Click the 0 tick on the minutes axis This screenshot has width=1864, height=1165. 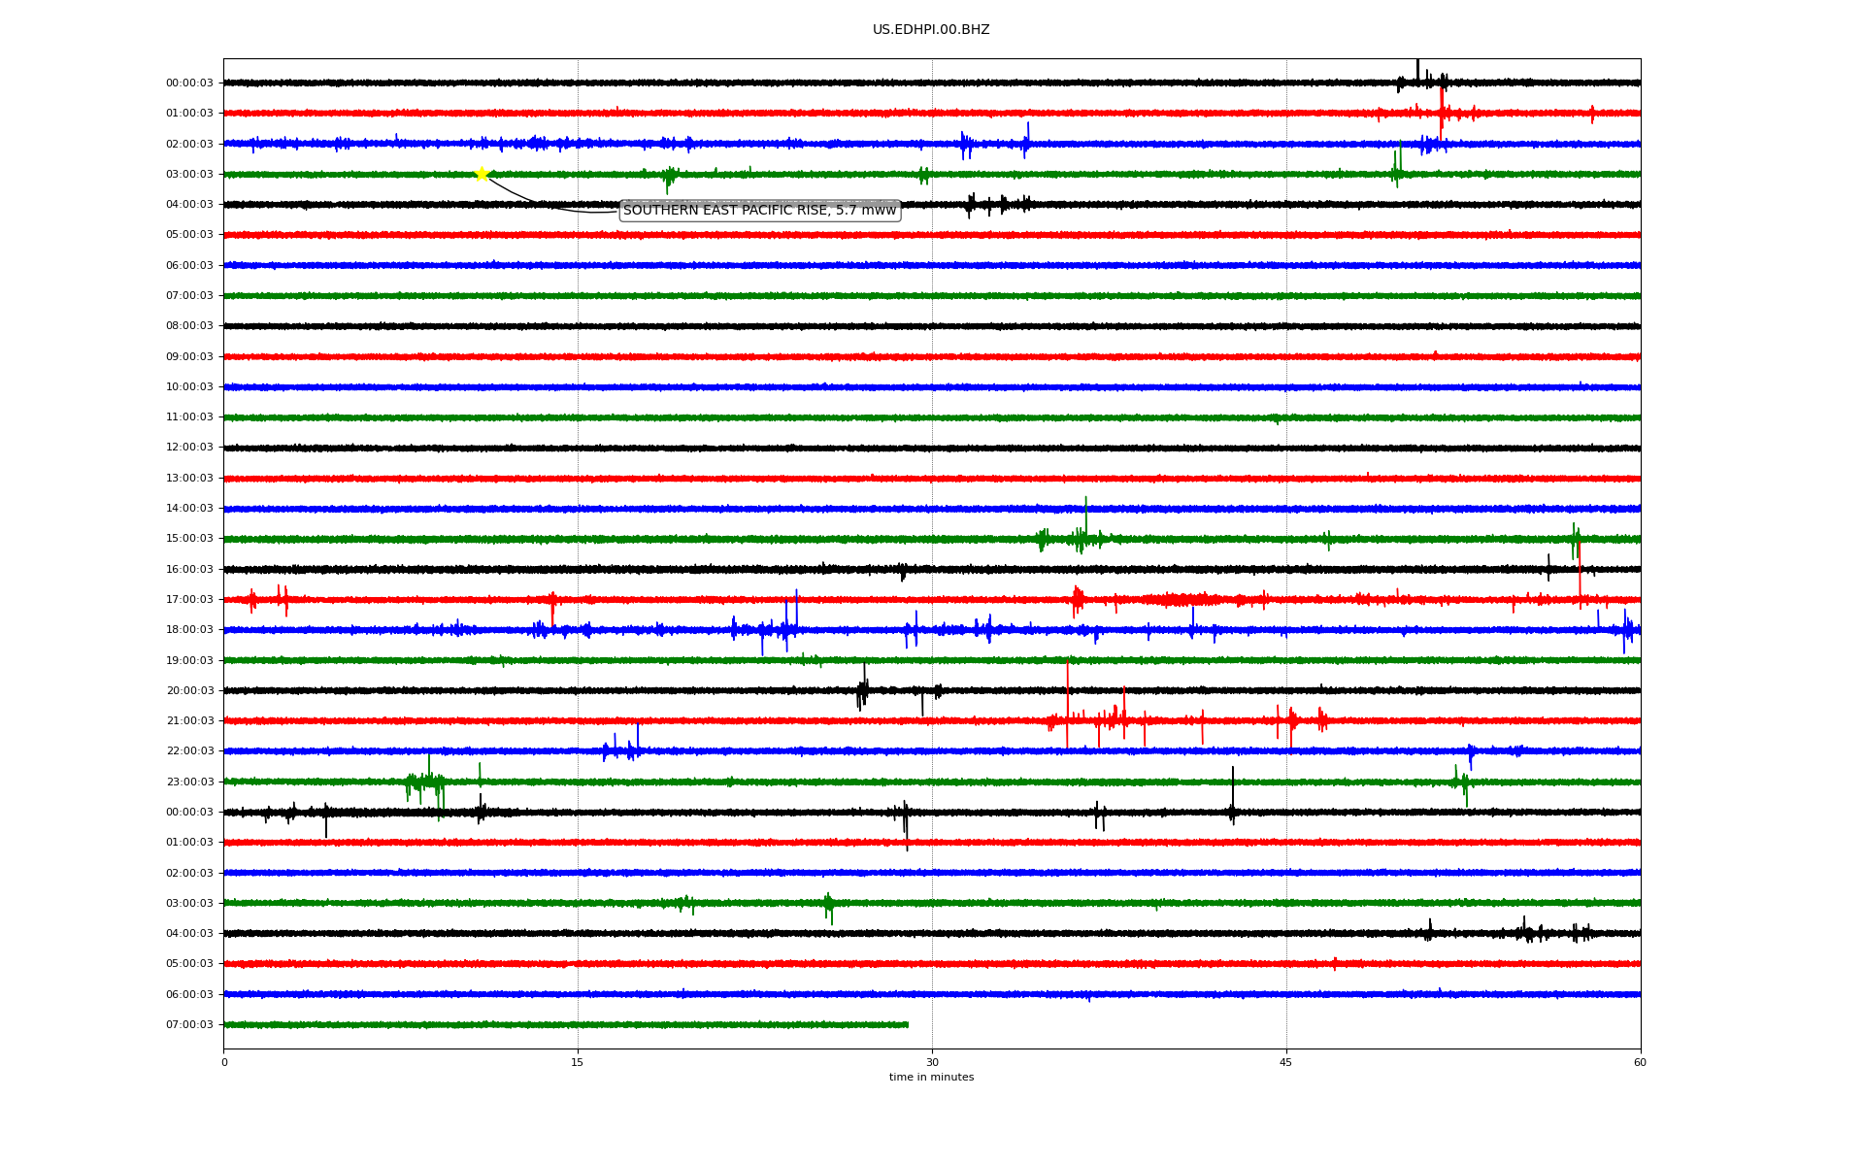coord(224,1063)
